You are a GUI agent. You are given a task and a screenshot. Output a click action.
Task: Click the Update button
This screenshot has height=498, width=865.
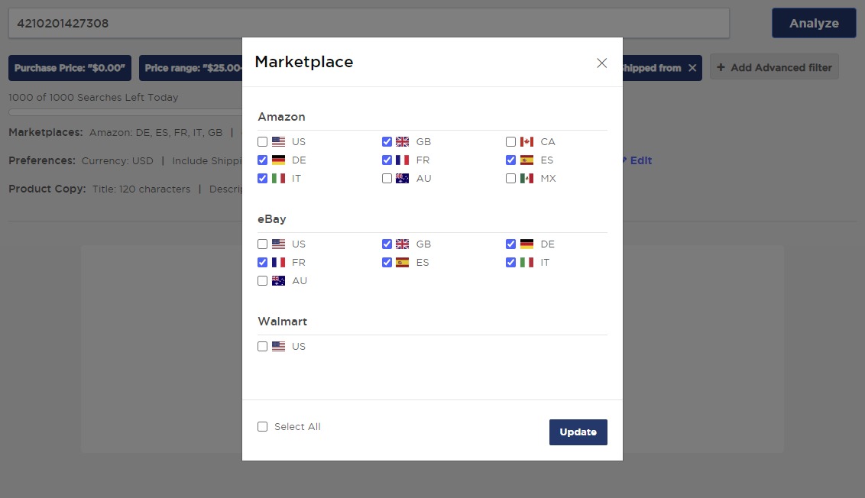click(578, 432)
